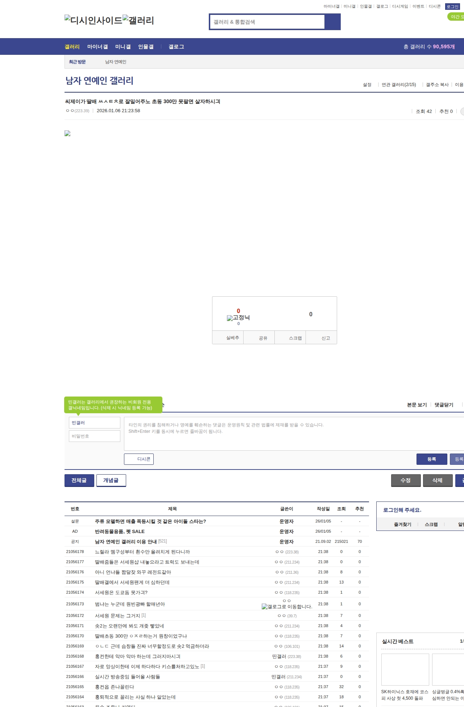
Task: Open the ad 반려동물용품, 펫 SALE
Action: click(x=120, y=532)
